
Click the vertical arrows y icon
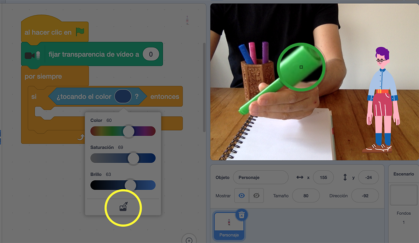(x=345, y=177)
